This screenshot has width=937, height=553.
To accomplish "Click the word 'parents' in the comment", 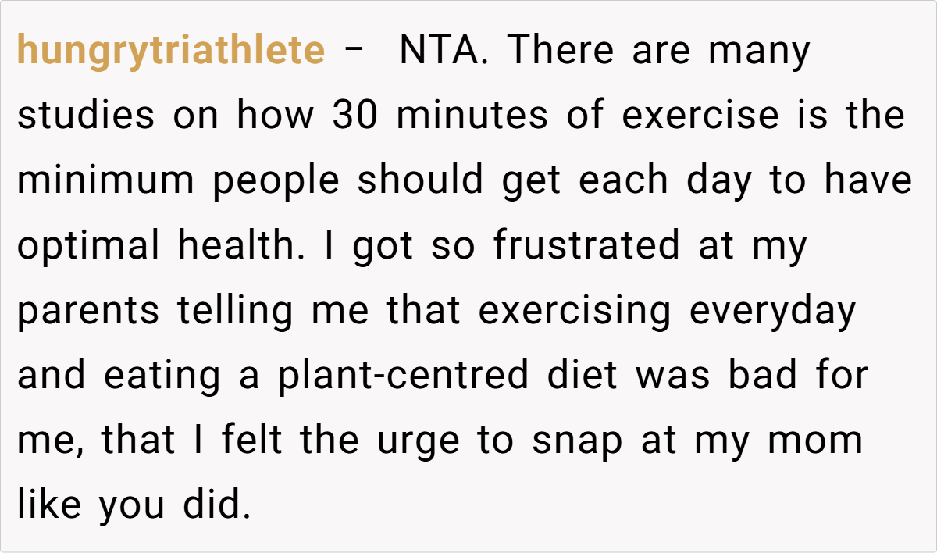I will pyautogui.click(x=89, y=311).
